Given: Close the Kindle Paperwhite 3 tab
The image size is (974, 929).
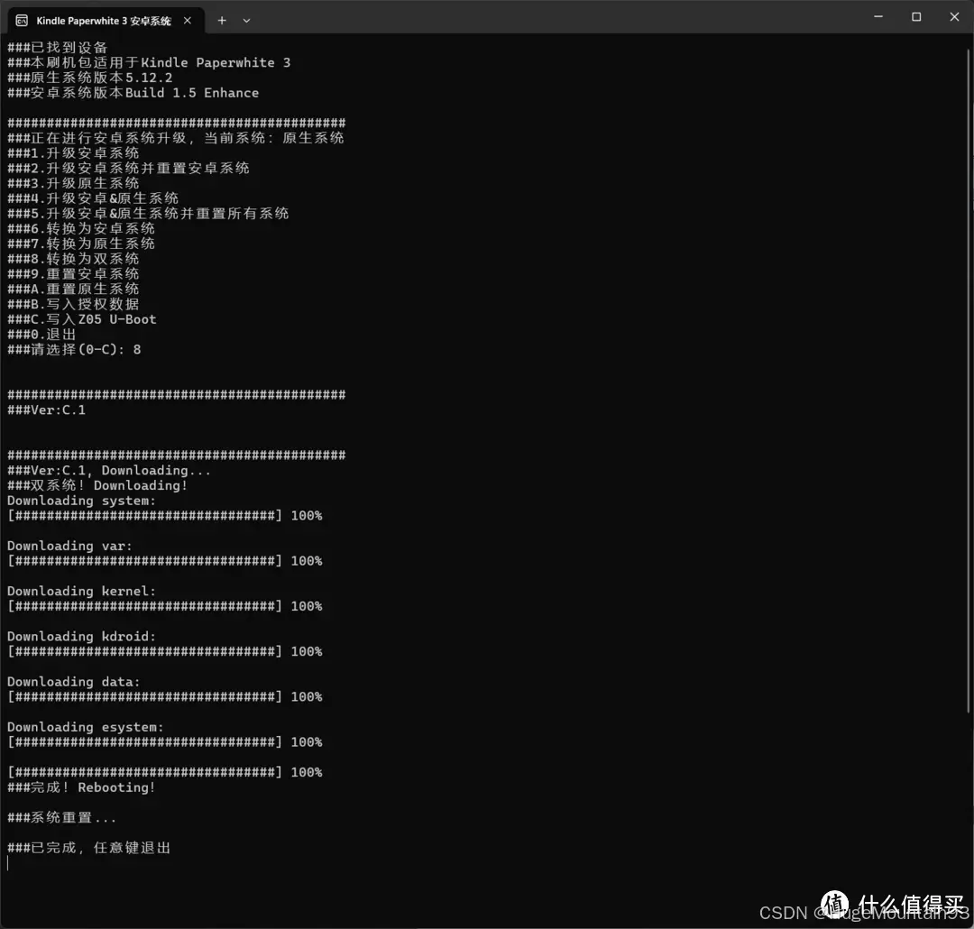Looking at the screenshot, I should [x=187, y=21].
